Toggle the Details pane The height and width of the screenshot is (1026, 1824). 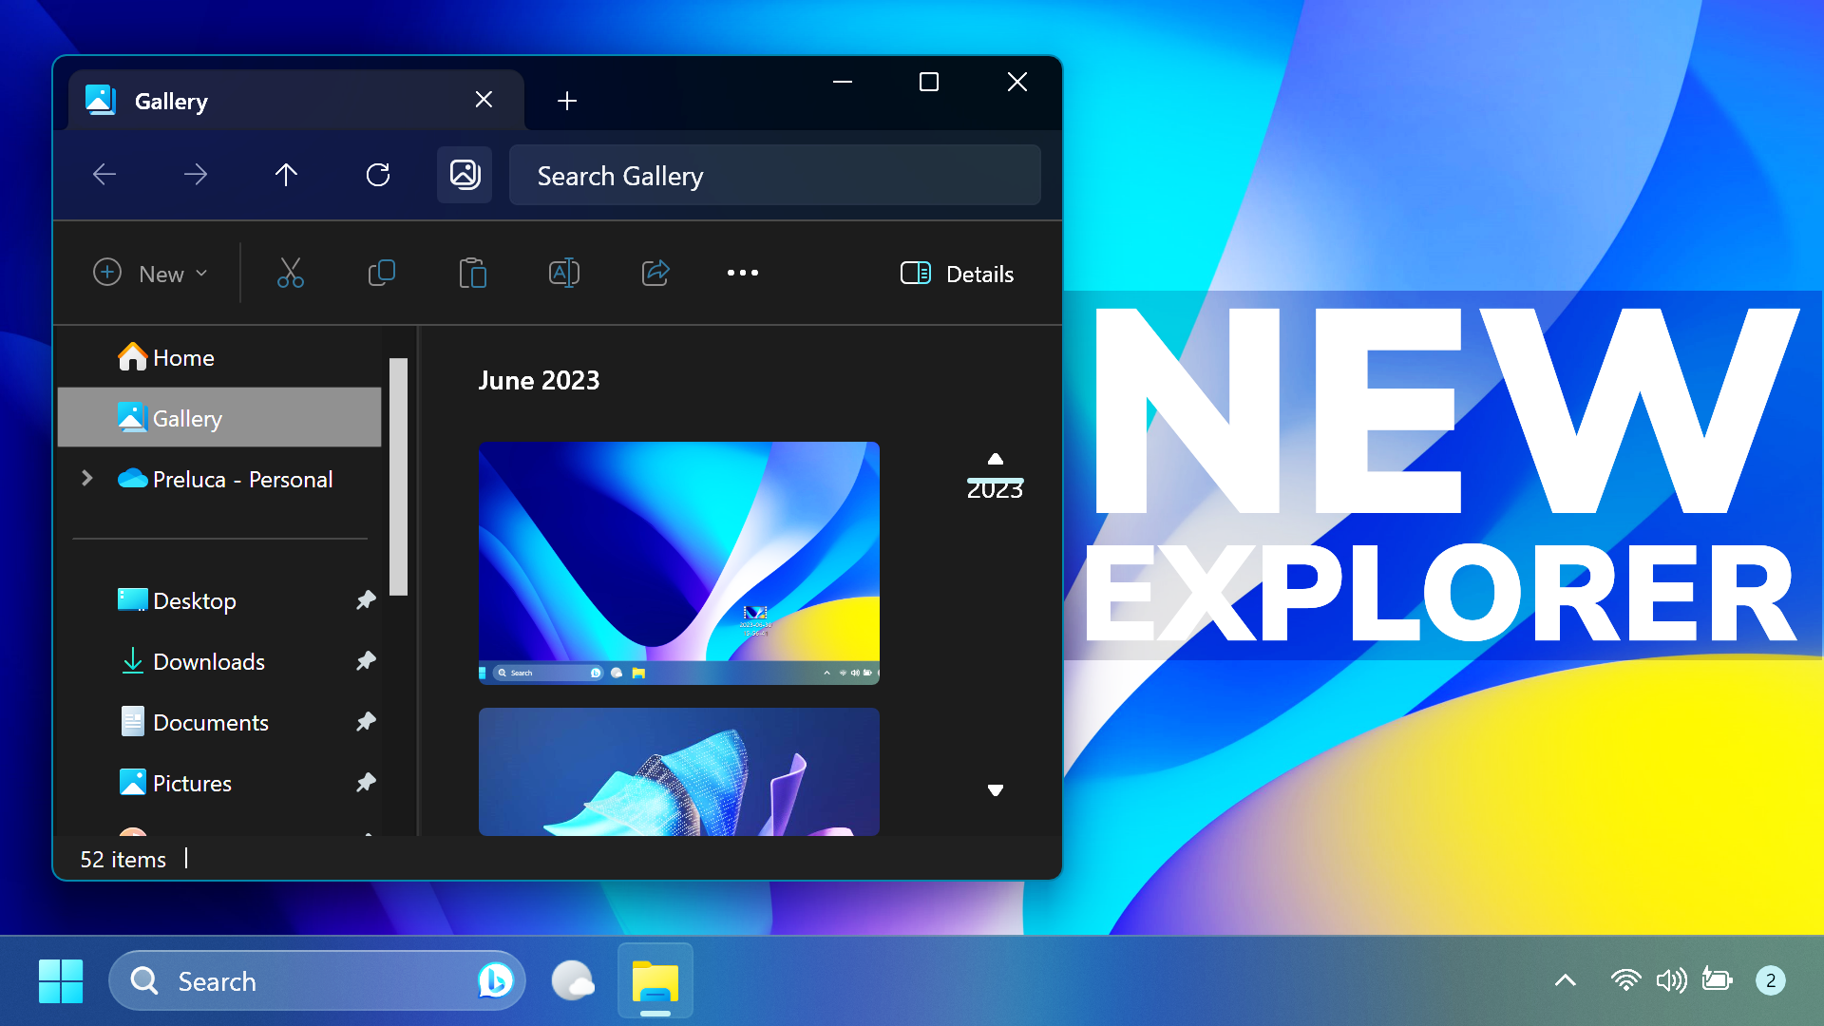coord(957,274)
